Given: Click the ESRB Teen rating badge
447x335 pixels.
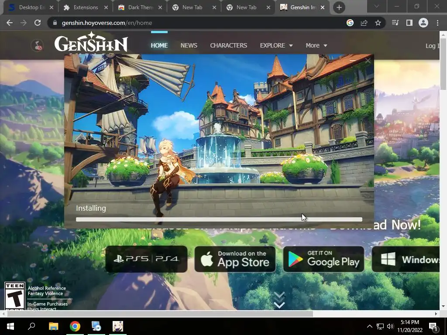Looking at the screenshot, I should click(15, 296).
